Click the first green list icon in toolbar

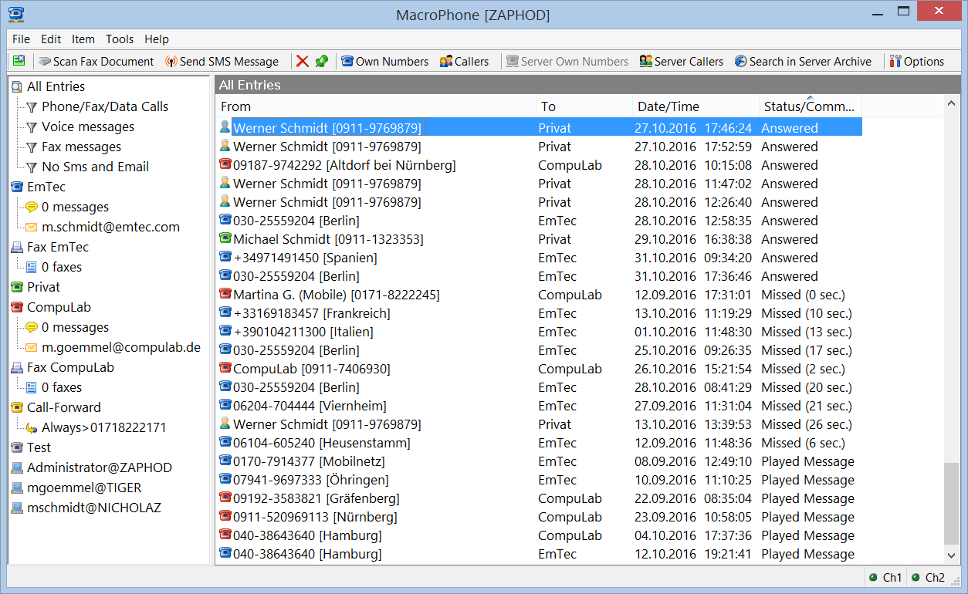tap(19, 62)
